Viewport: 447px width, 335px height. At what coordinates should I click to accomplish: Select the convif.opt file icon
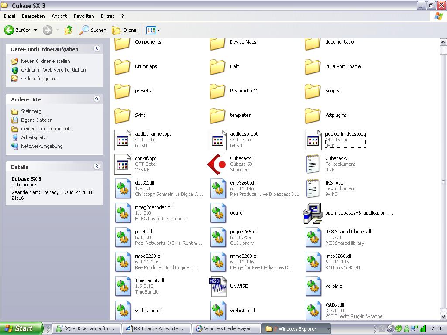point(123,164)
